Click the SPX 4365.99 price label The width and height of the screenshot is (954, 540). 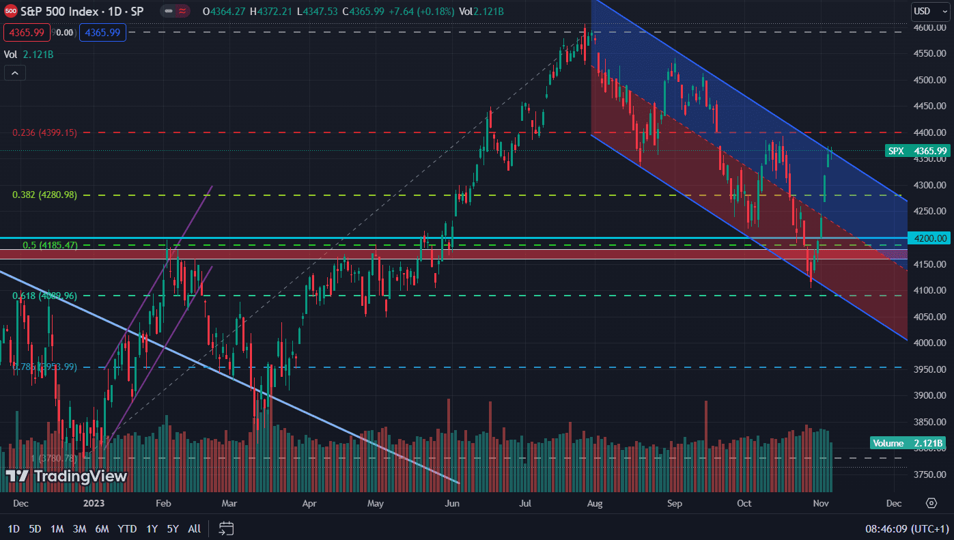(917, 151)
